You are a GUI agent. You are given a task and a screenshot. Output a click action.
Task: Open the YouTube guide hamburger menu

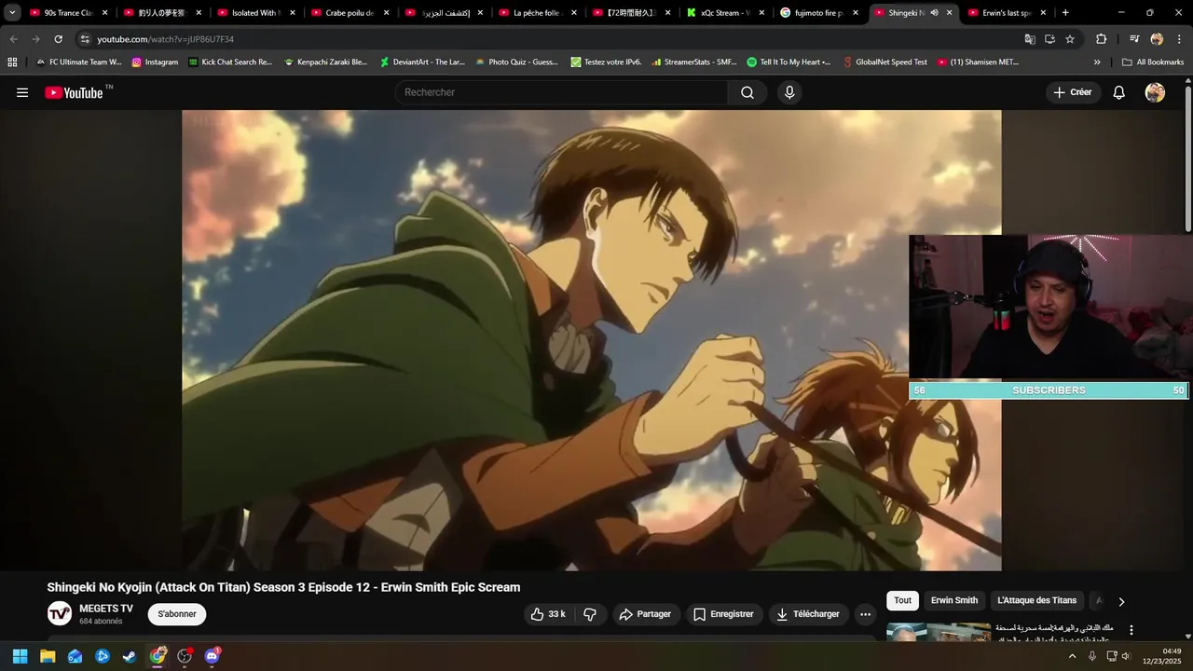[x=22, y=92]
